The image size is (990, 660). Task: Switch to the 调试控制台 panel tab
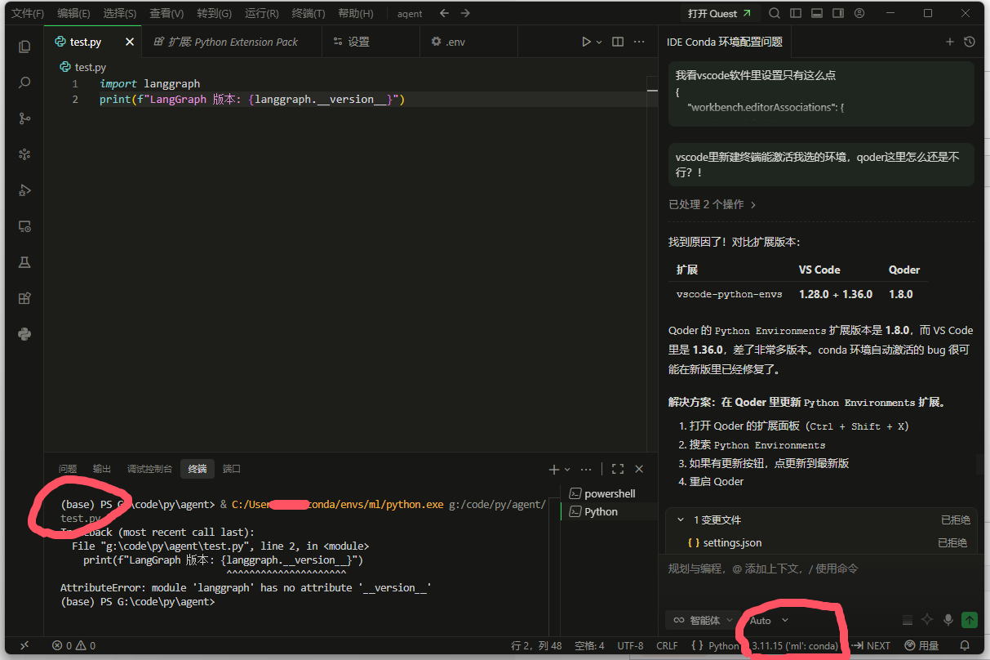tap(149, 469)
